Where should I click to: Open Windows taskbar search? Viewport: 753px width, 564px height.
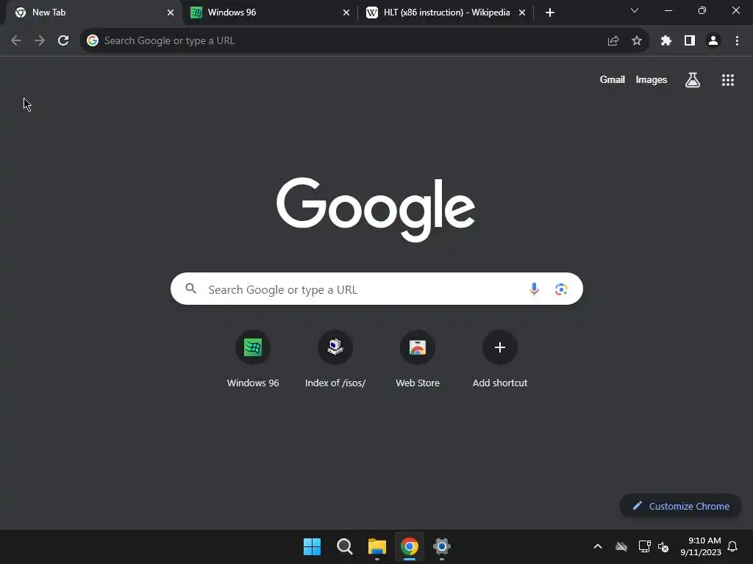tap(345, 546)
